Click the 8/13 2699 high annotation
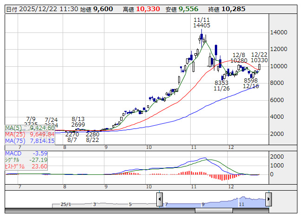 (x=78, y=122)
